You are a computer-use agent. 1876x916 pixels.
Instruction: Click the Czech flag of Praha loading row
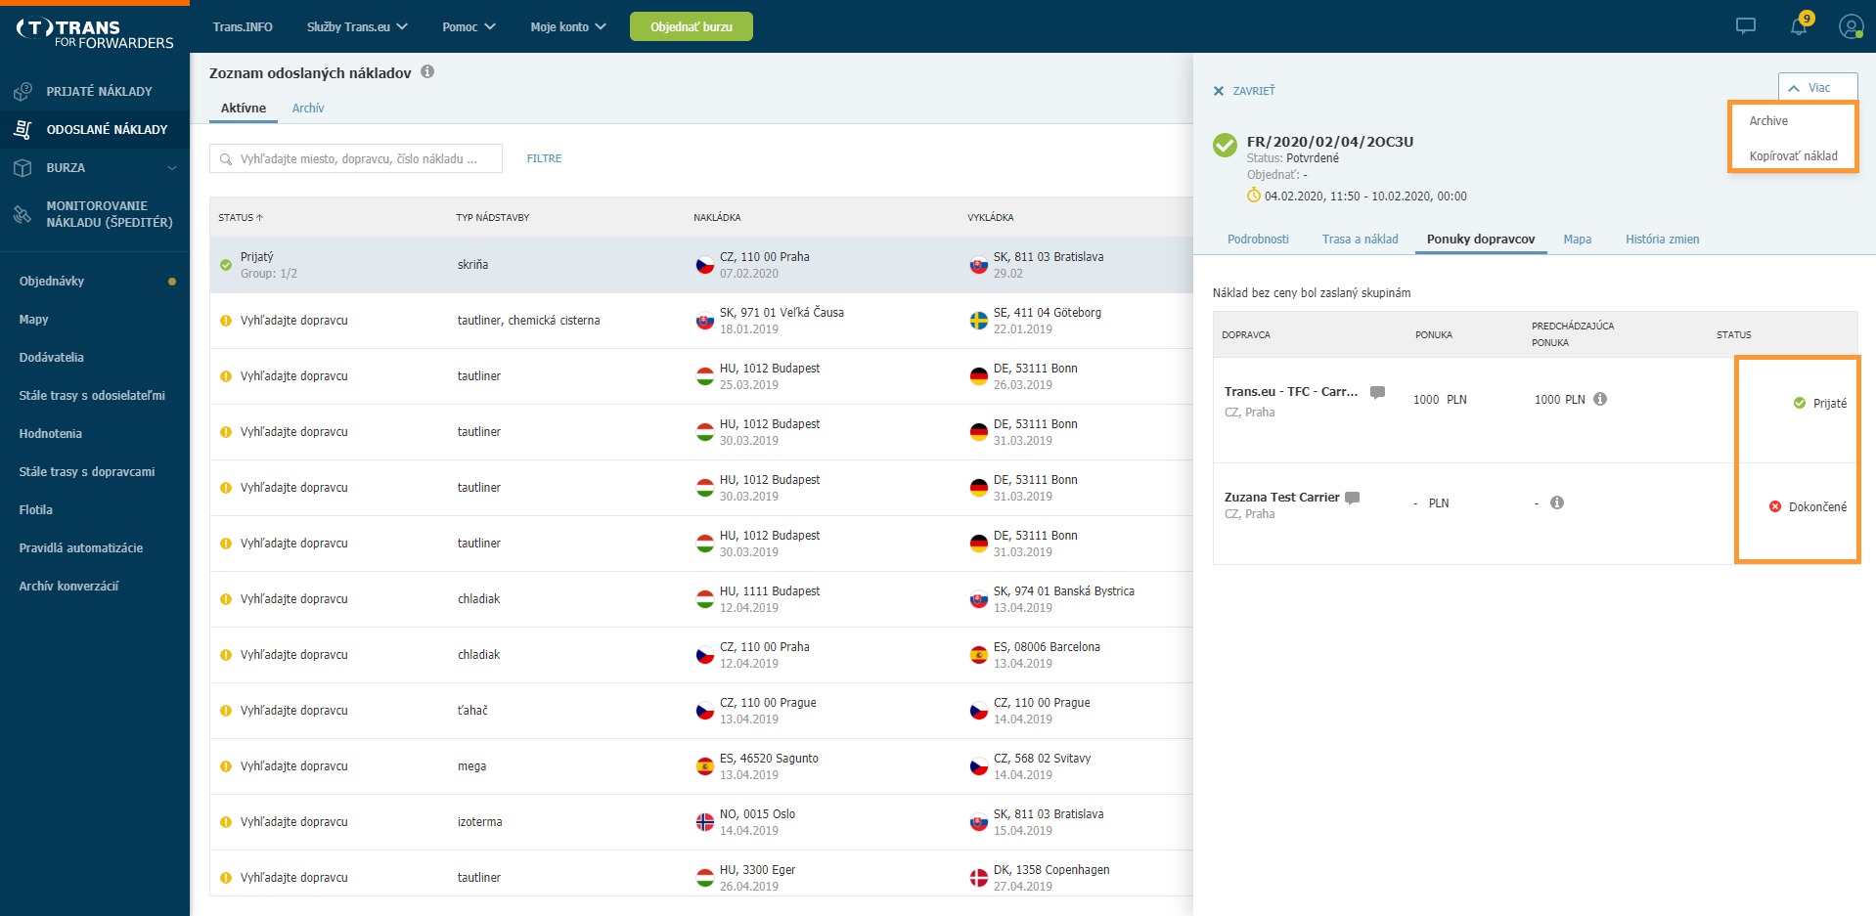pyautogui.click(x=704, y=265)
